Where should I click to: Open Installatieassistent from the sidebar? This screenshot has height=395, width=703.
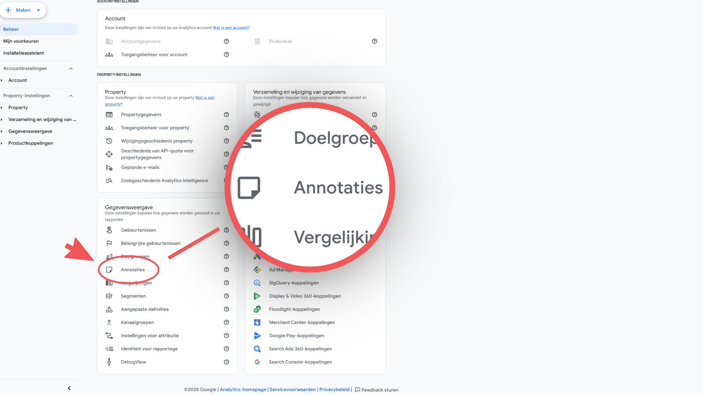(x=23, y=53)
